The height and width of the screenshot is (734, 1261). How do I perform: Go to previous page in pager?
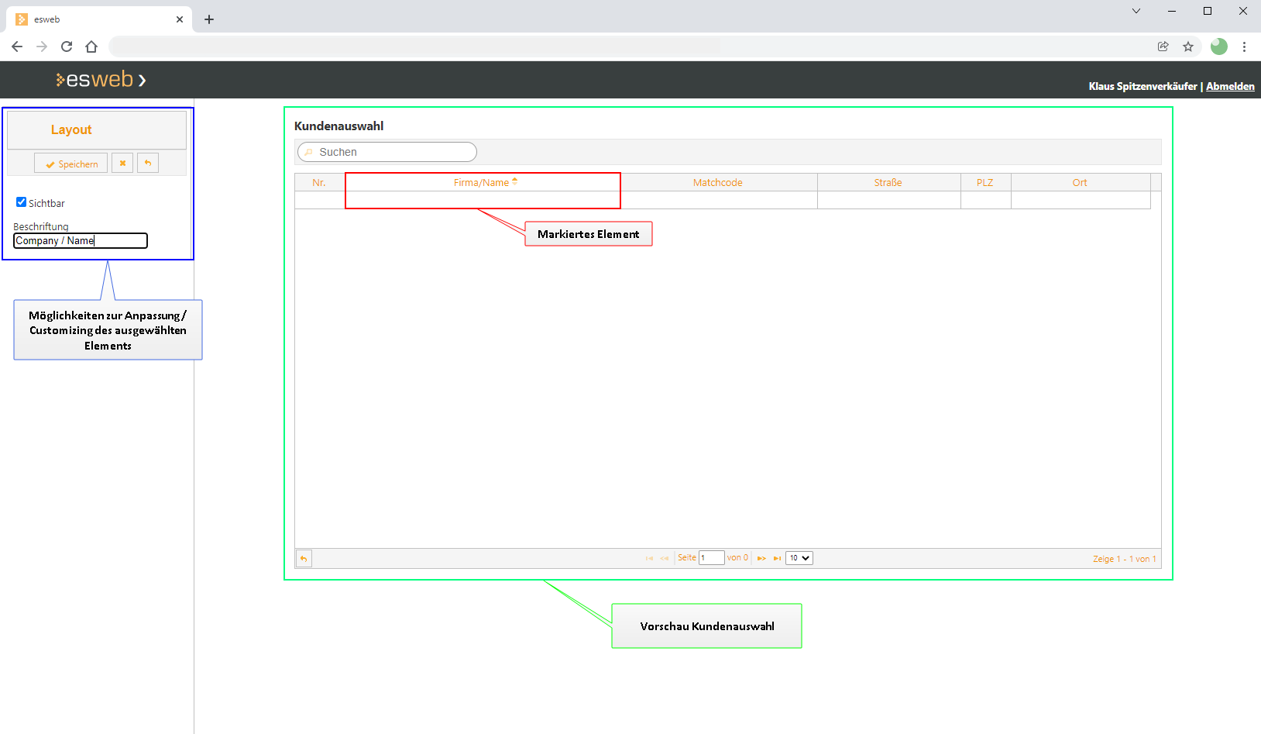tap(665, 559)
